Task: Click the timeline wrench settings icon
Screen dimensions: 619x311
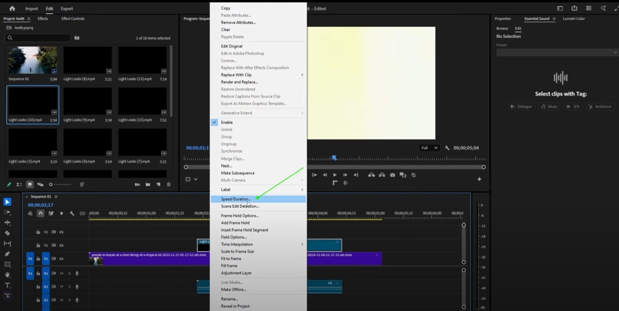Action: [72, 213]
